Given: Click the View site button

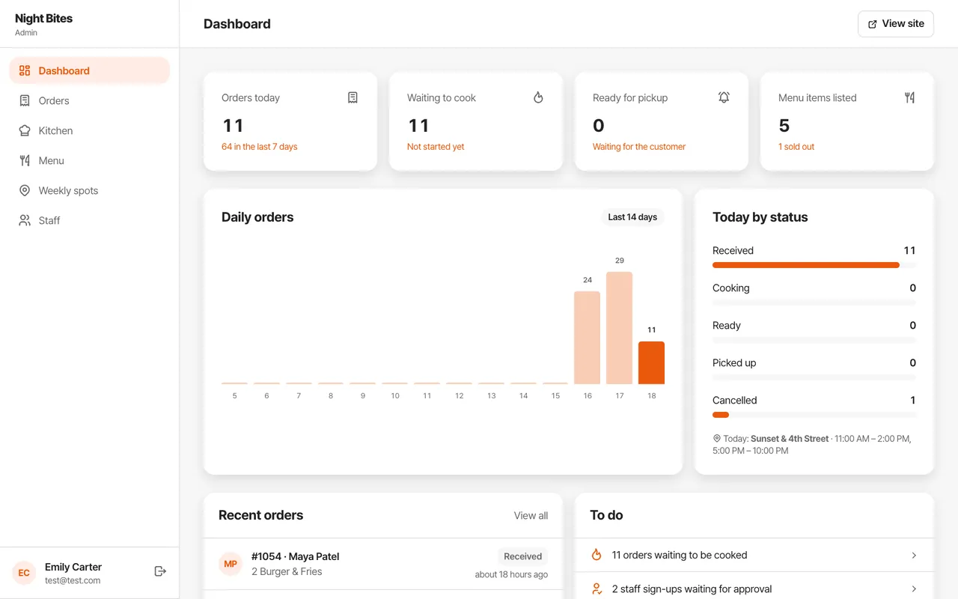Looking at the screenshot, I should [x=896, y=23].
